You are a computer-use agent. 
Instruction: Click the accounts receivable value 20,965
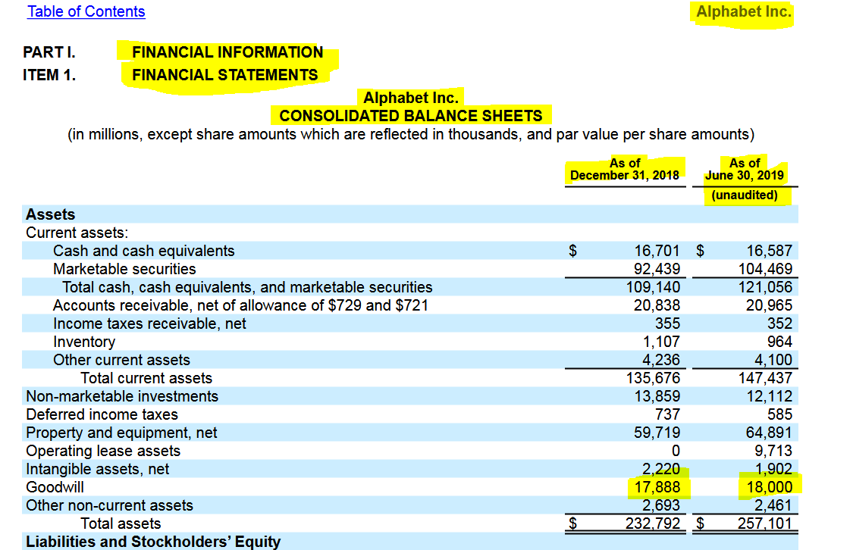(x=770, y=305)
